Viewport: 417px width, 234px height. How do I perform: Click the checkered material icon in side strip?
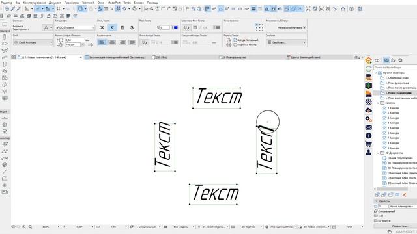pyautogui.click(x=368, y=101)
